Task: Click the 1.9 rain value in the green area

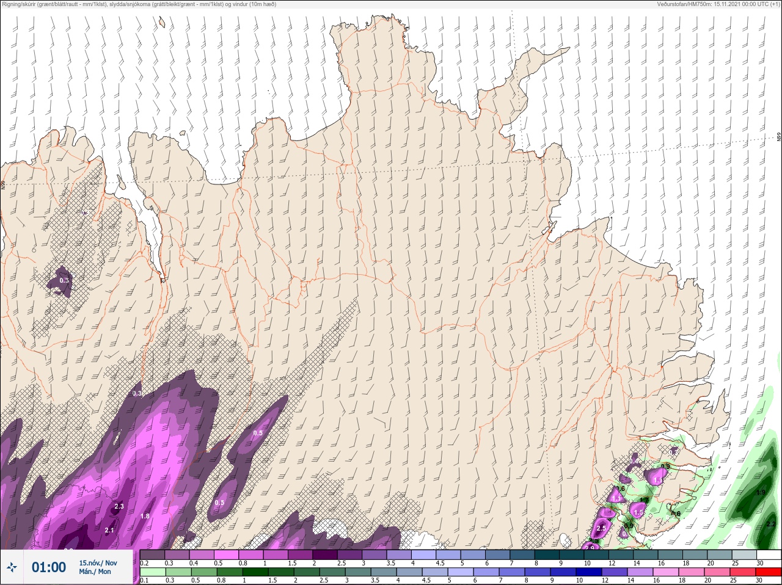Action: tap(761, 492)
